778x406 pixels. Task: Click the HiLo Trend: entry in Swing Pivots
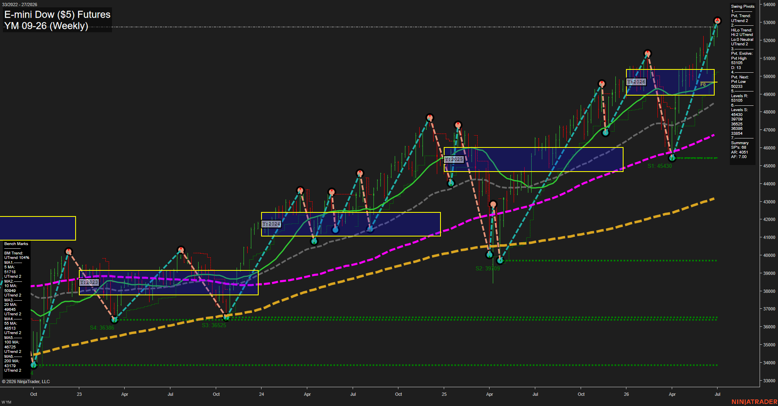point(742,30)
